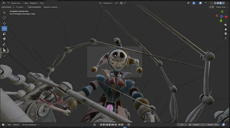
Task: Click the End frame field 250
Action: (x=213, y=125)
